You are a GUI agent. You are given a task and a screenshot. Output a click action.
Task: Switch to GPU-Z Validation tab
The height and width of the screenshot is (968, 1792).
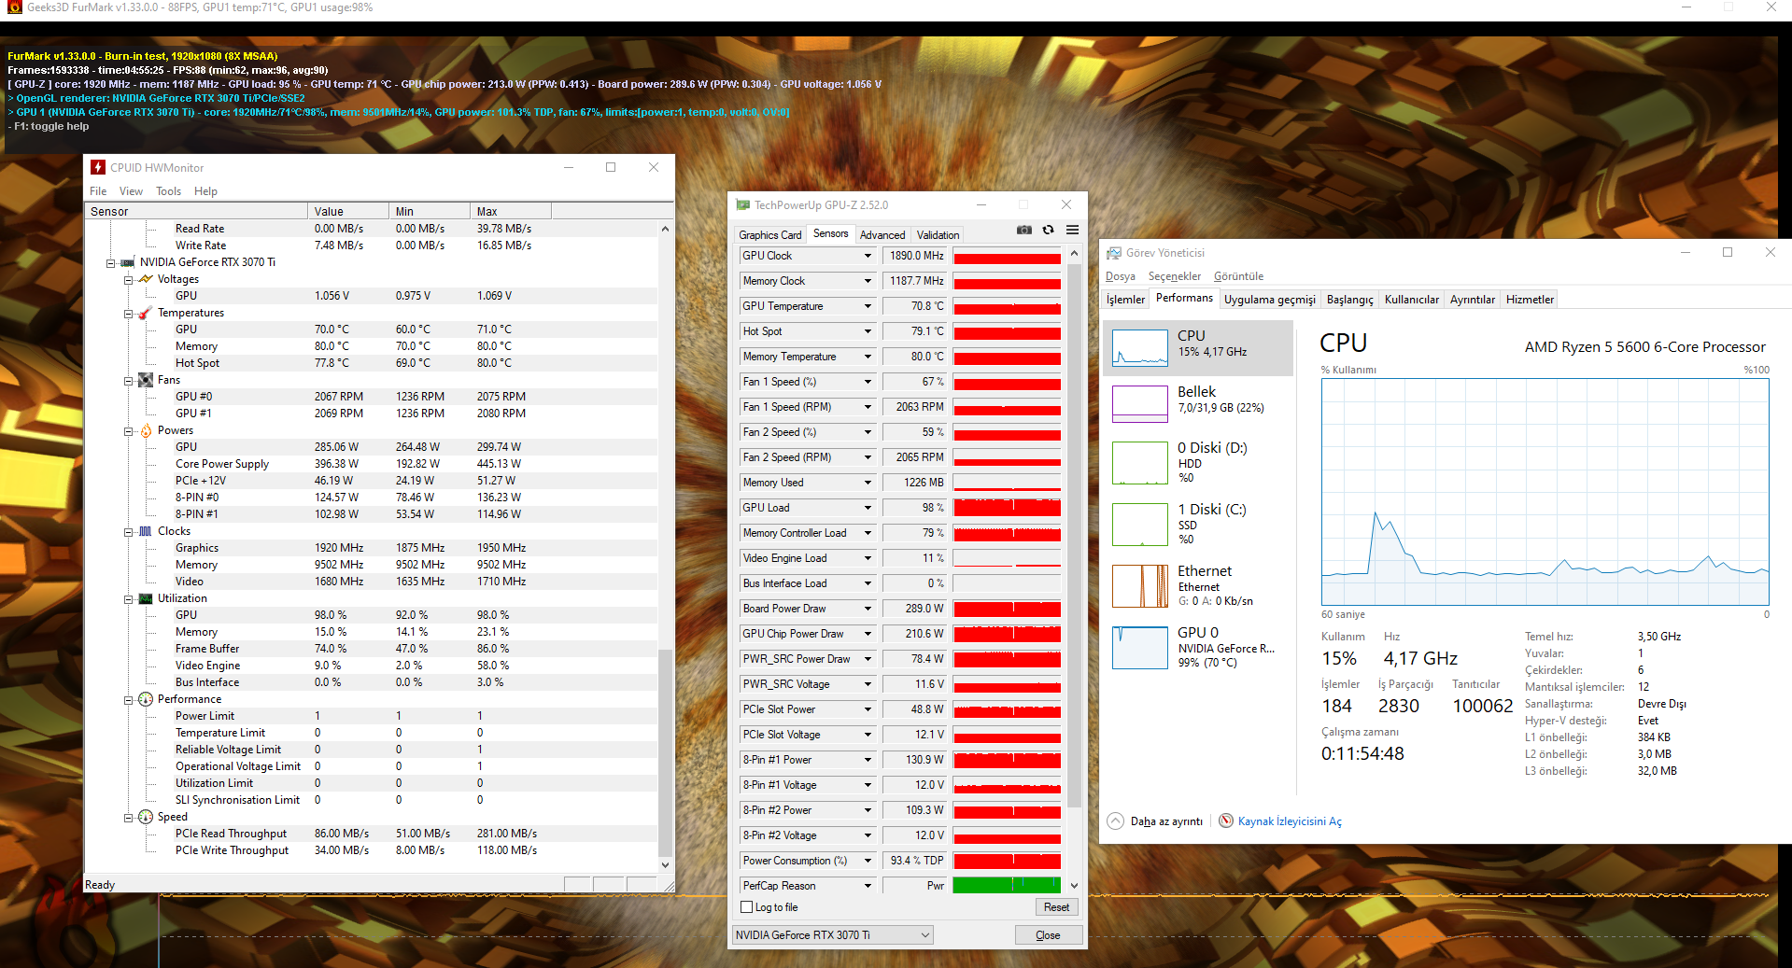tap(938, 235)
